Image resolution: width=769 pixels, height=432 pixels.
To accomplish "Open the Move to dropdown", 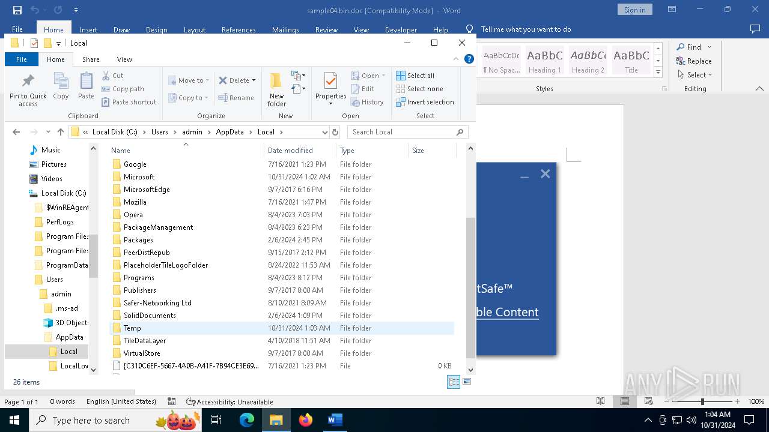I will point(189,80).
